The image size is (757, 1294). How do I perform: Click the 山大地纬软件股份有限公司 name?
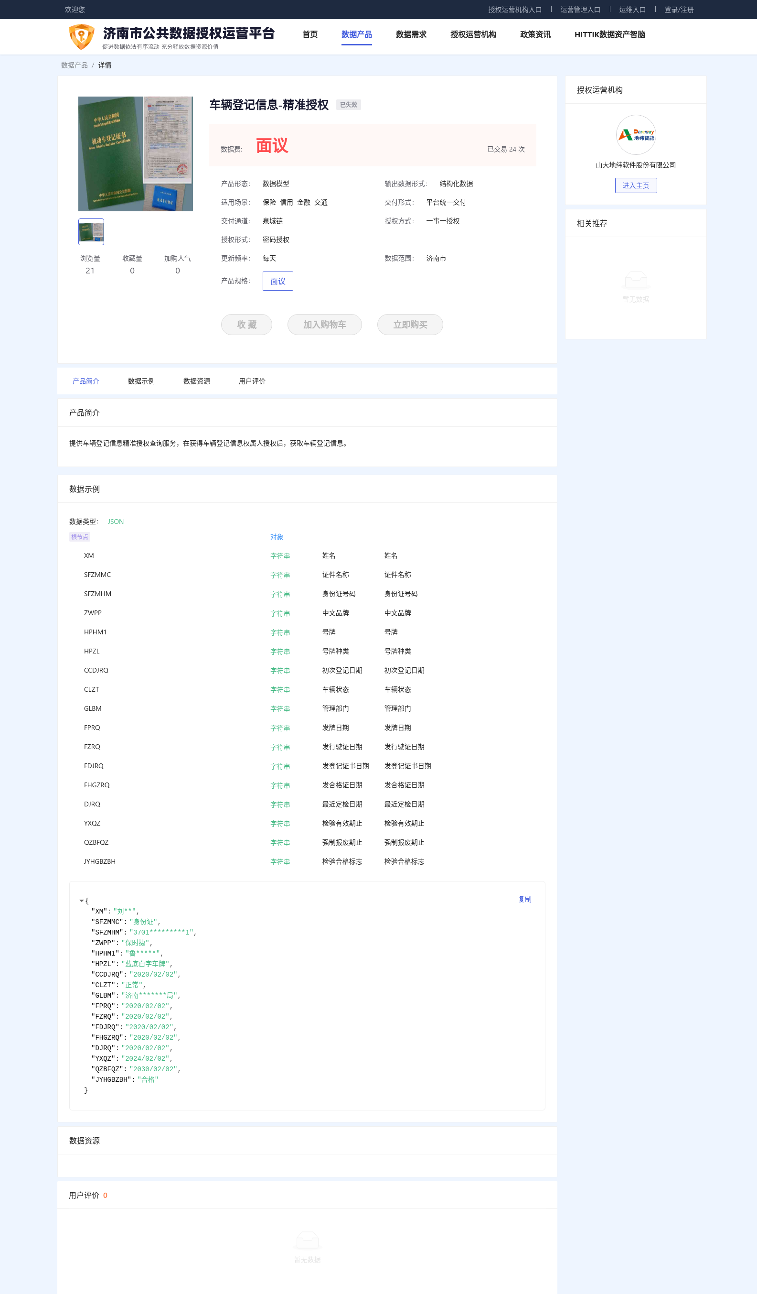click(x=635, y=165)
